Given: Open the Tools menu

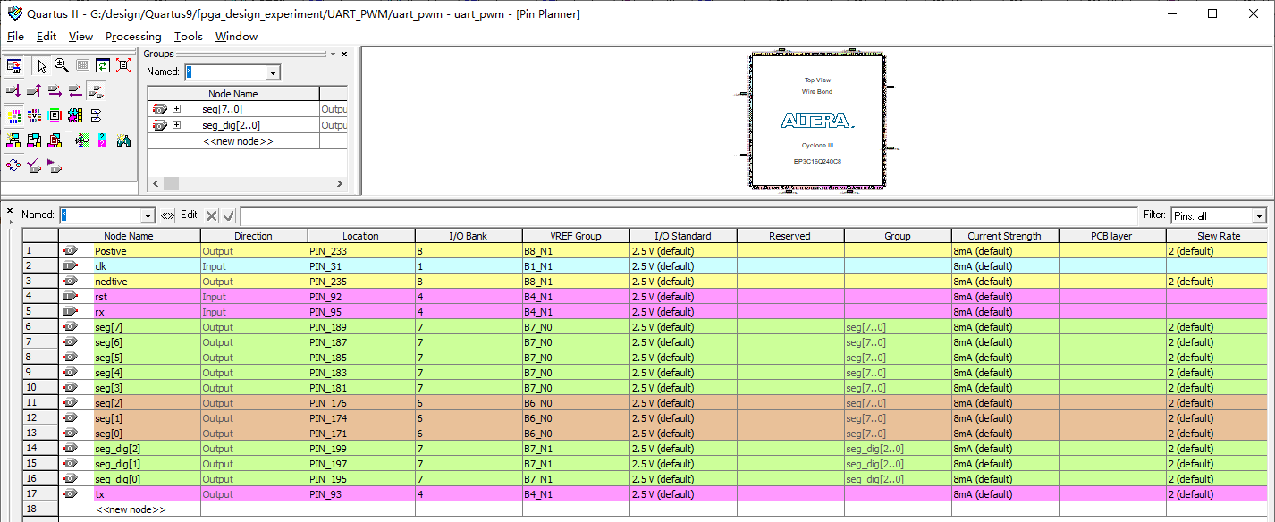Looking at the screenshot, I should pyautogui.click(x=188, y=37).
